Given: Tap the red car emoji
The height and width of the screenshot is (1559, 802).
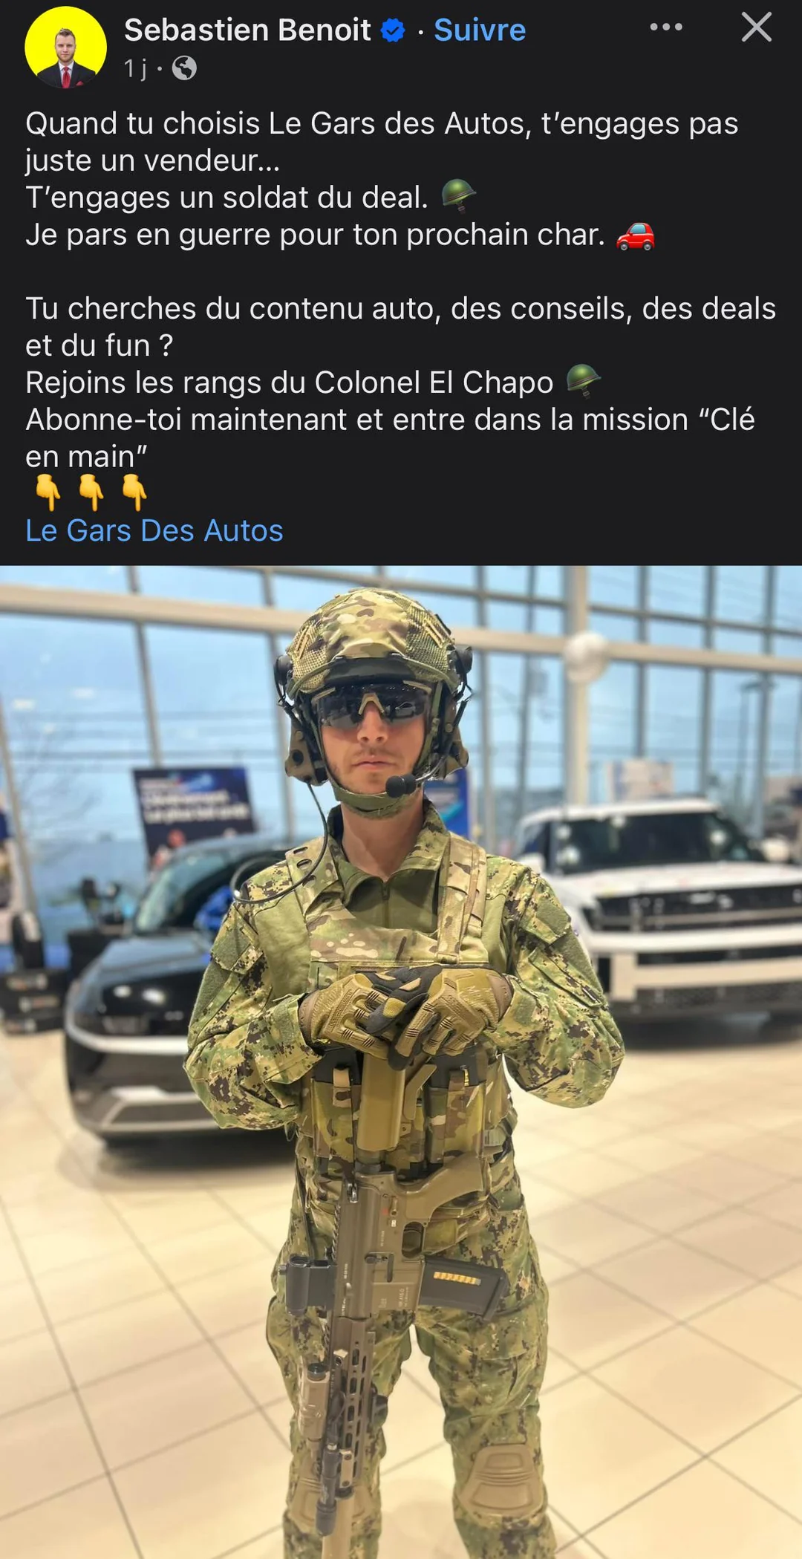Looking at the screenshot, I should coord(636,235).
